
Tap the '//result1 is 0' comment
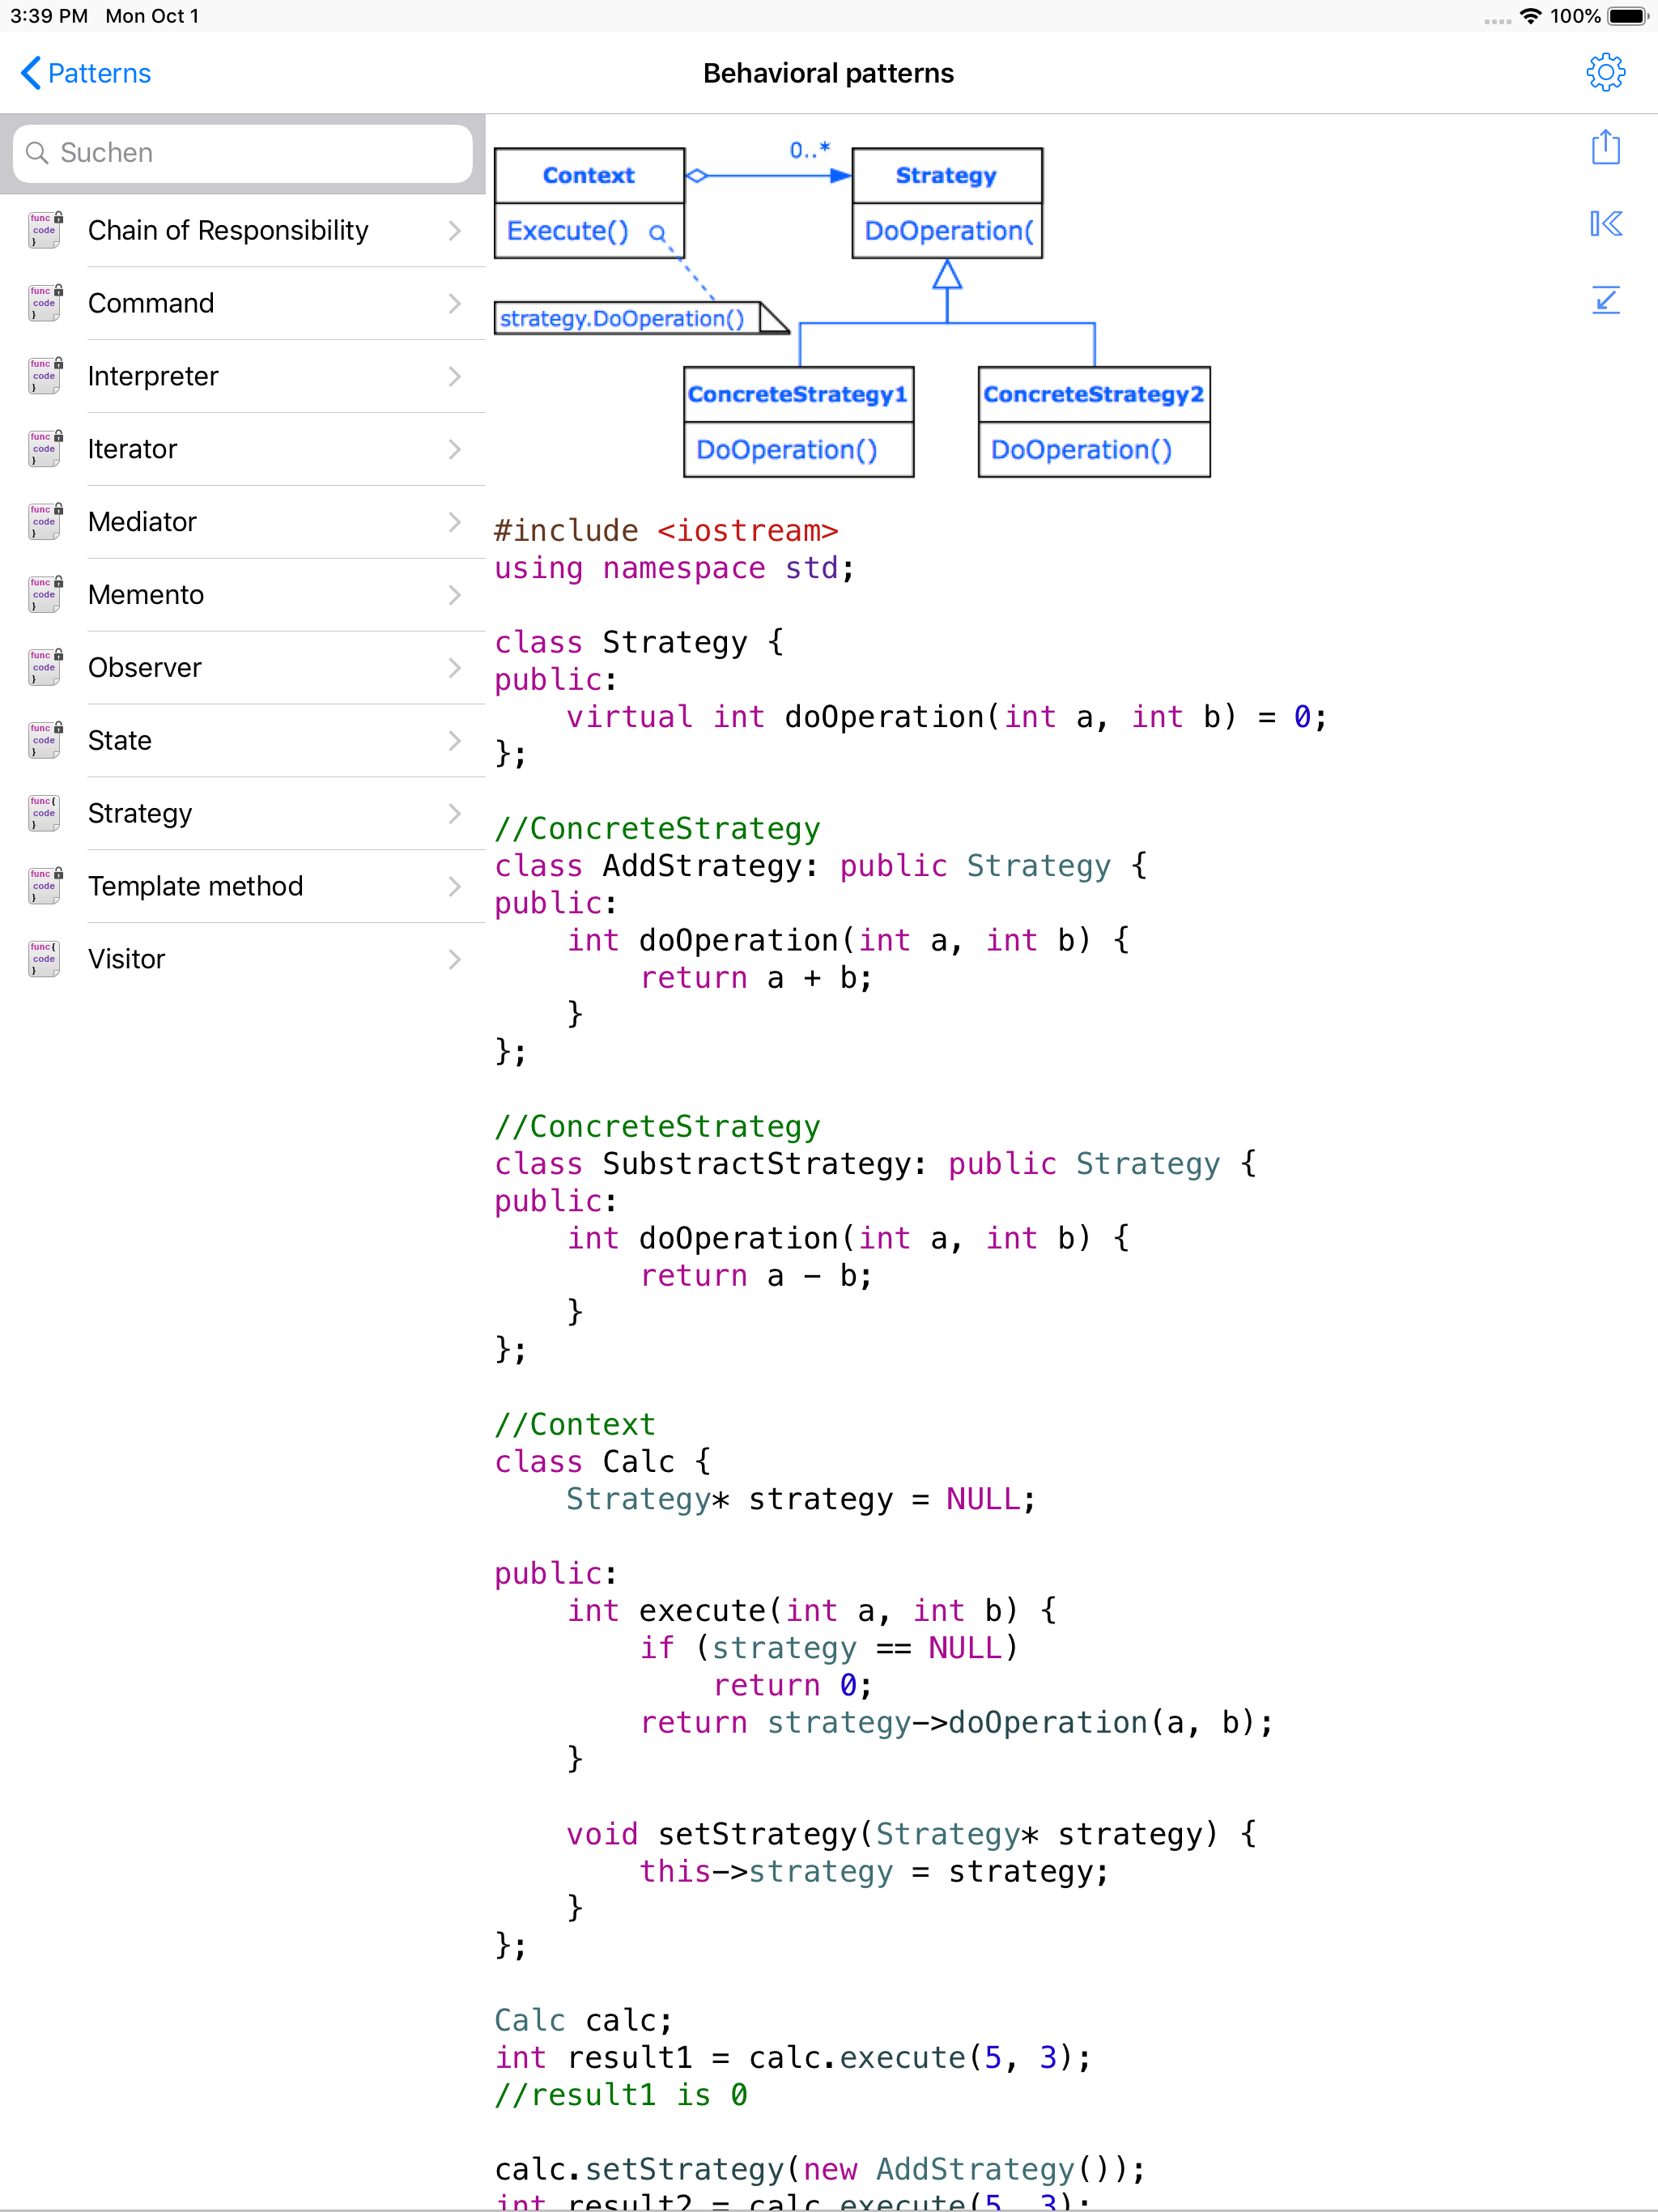tap(620, 2095)
